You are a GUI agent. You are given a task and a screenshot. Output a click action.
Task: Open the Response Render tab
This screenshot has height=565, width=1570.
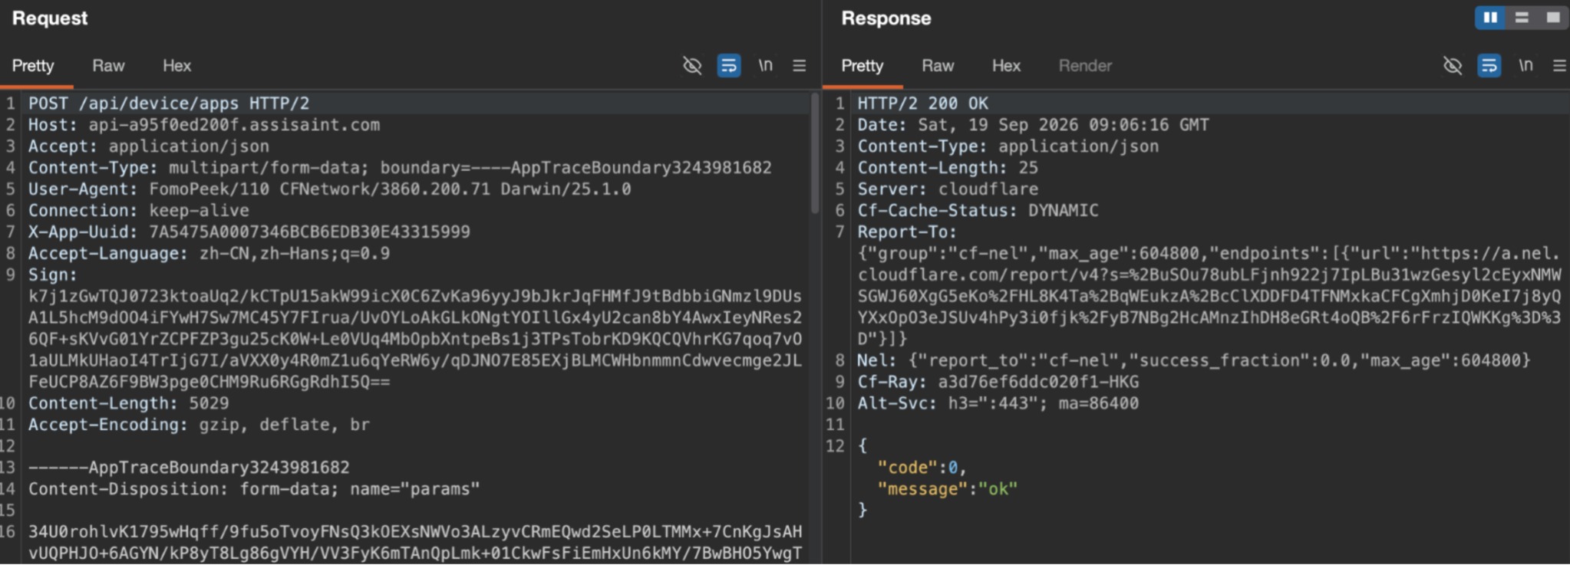1085,66
